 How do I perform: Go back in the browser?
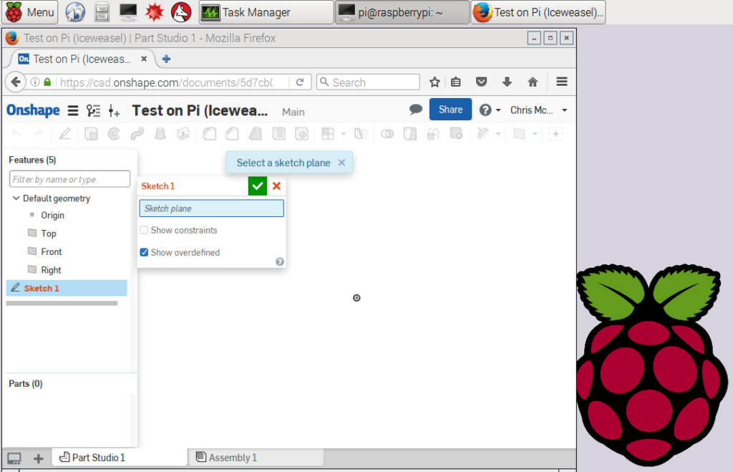tap(16, 82)
